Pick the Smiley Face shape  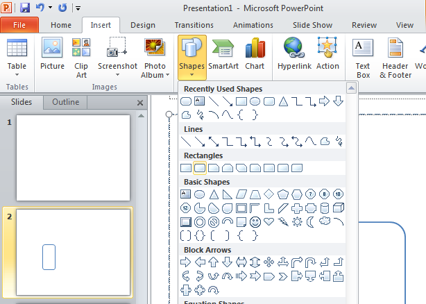255,222
